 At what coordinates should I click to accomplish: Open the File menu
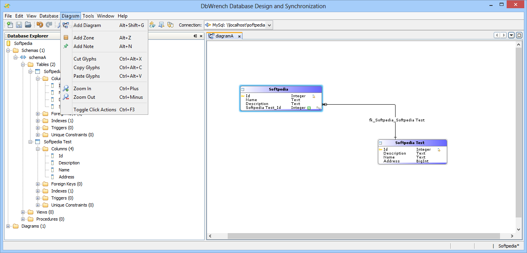(8, 16)
